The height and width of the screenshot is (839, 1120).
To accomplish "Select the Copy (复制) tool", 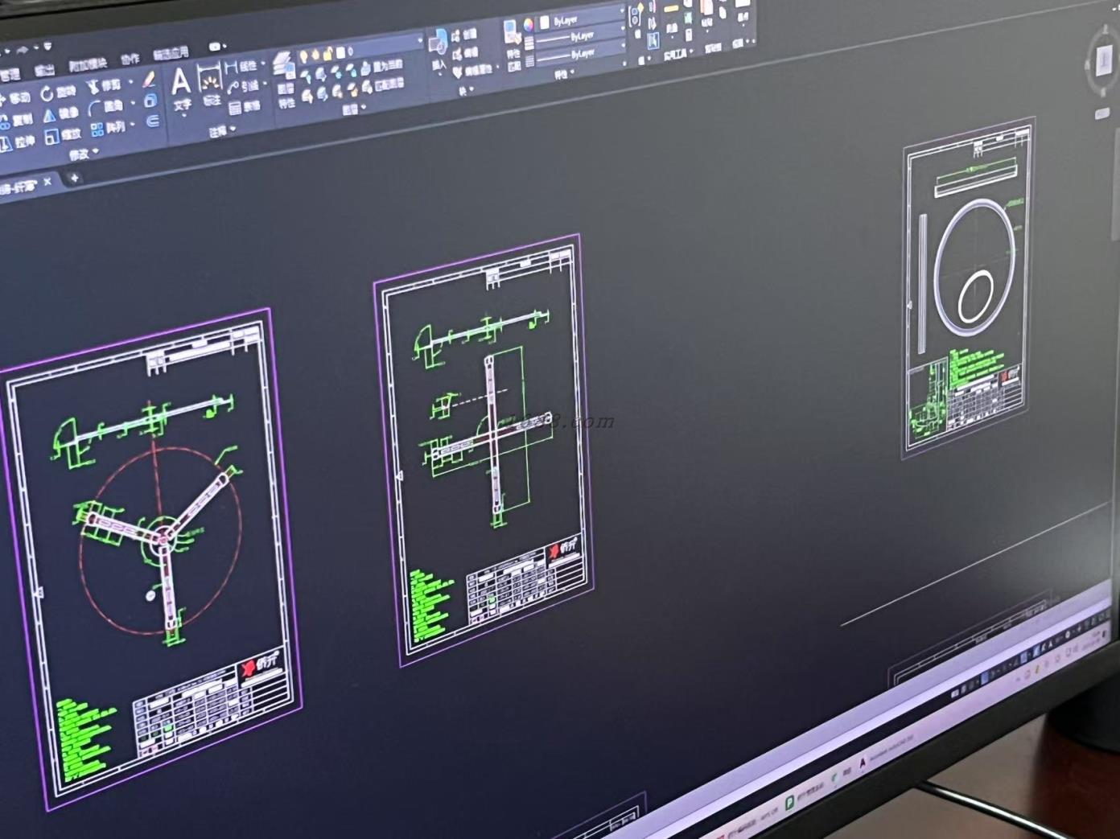I will (16, 121).
